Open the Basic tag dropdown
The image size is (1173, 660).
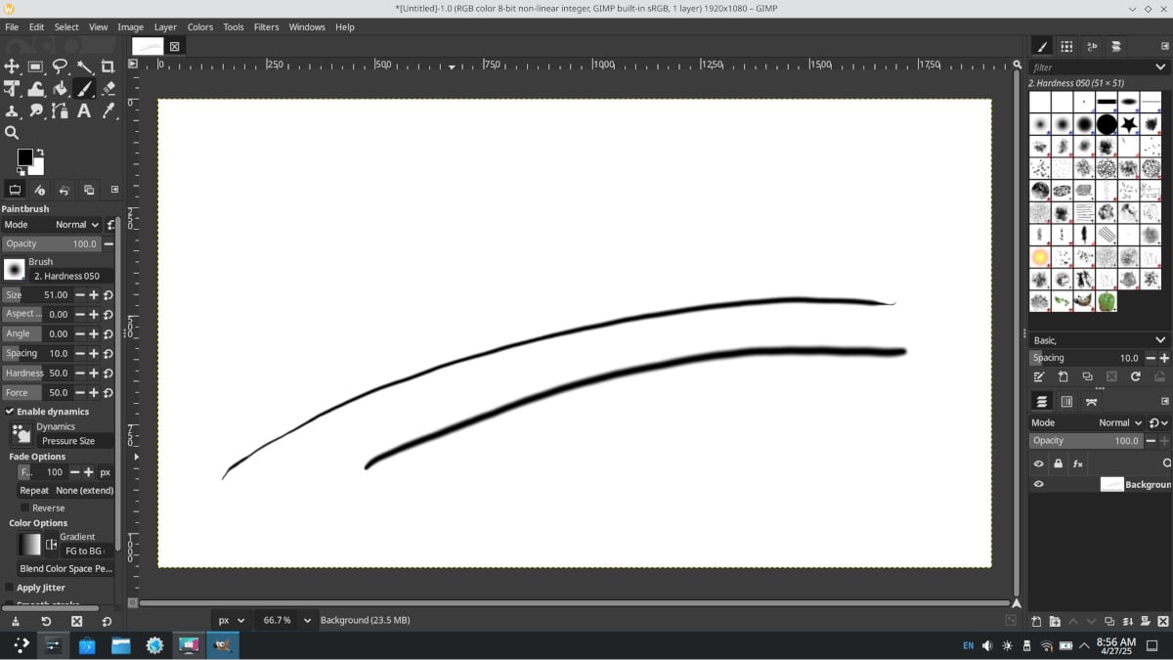tap(1100, 340)
